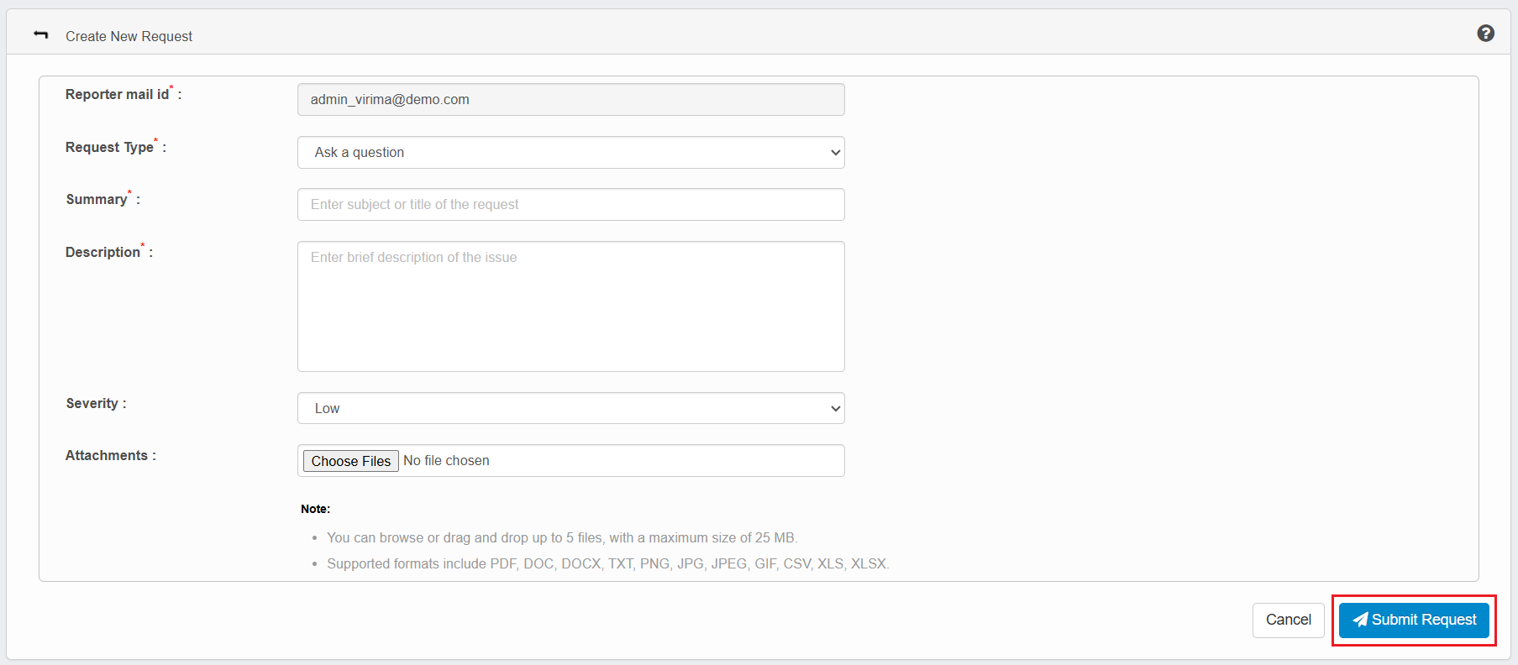Click inside the Description text area
Screen dimensions: 1518x665
click(570, 306)
